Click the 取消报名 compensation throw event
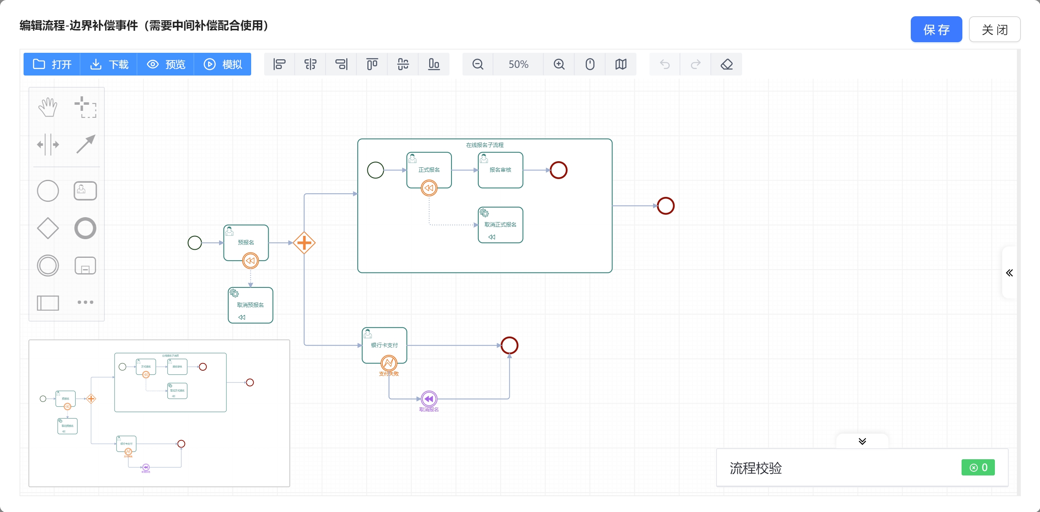1040x512 pixels. 429,399
